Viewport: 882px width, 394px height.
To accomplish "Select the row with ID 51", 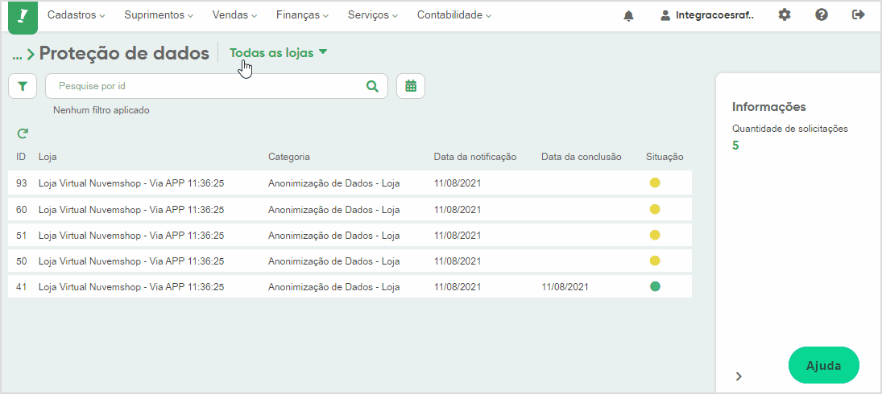I will 350,235.
